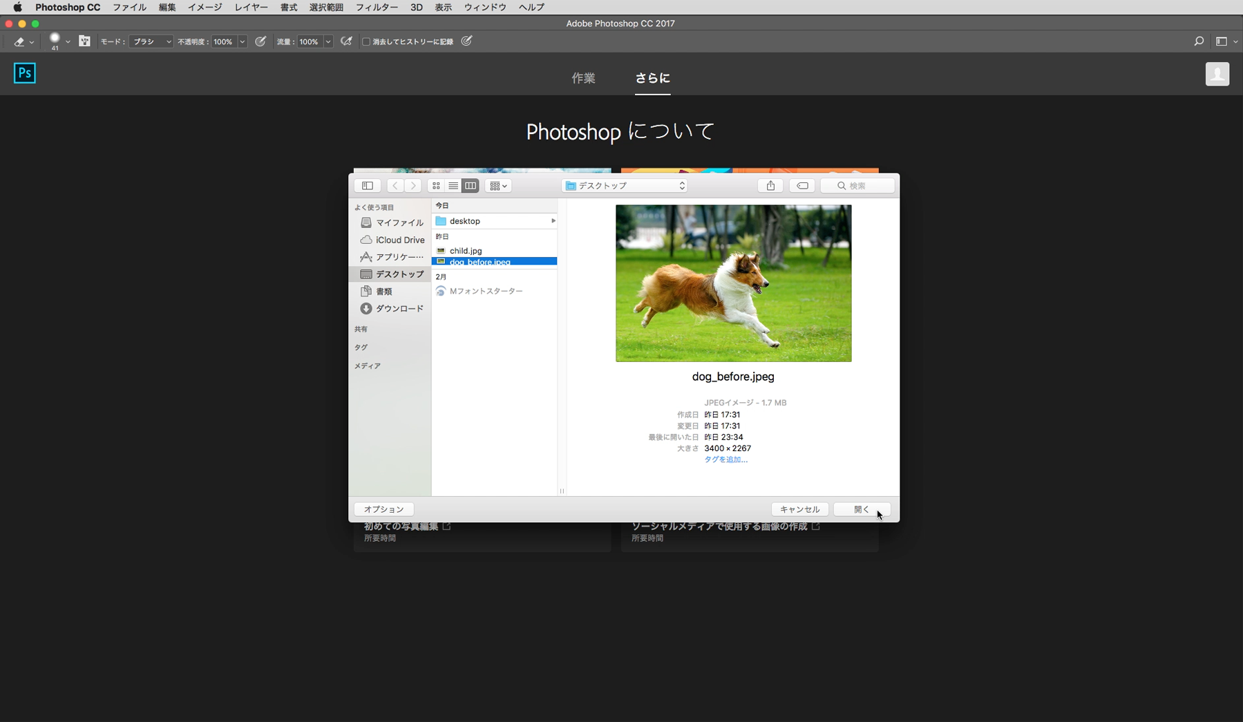Image resolution: width=1243 pixels, height=722 pixels.
Task: Open the レイヤー menu
Action: [252, 7]
